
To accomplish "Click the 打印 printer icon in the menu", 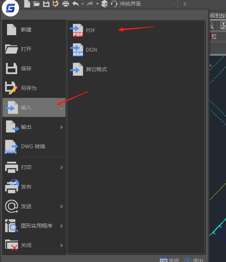I will (12, 167).
